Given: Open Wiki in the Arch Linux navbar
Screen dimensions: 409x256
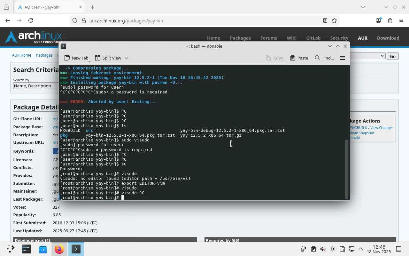Looking at the screenshot, I should click(x=291, y=38).
